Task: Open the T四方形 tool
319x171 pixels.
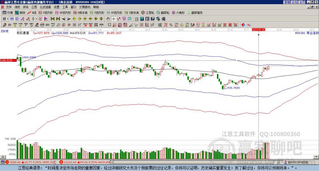Action: point(97,12)
